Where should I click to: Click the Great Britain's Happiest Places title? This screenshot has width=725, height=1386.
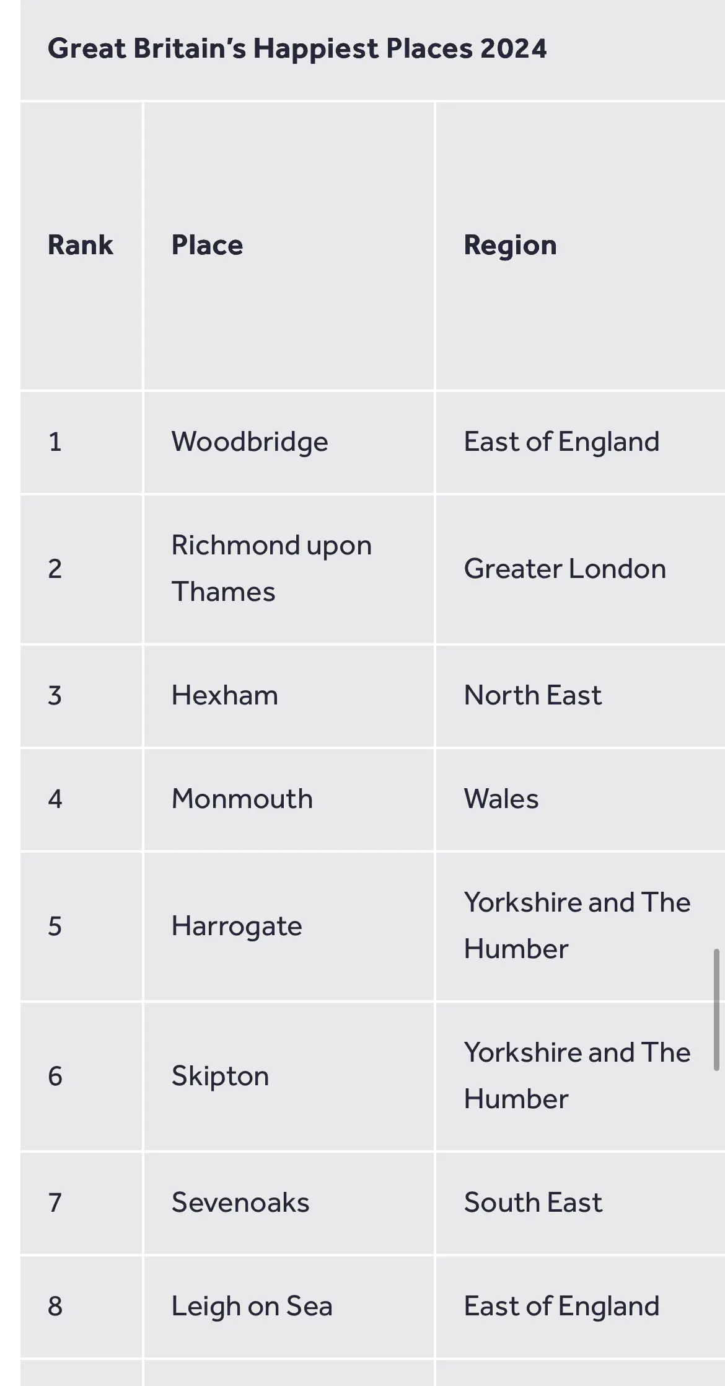pyautogui.click(x=297, y=49)
